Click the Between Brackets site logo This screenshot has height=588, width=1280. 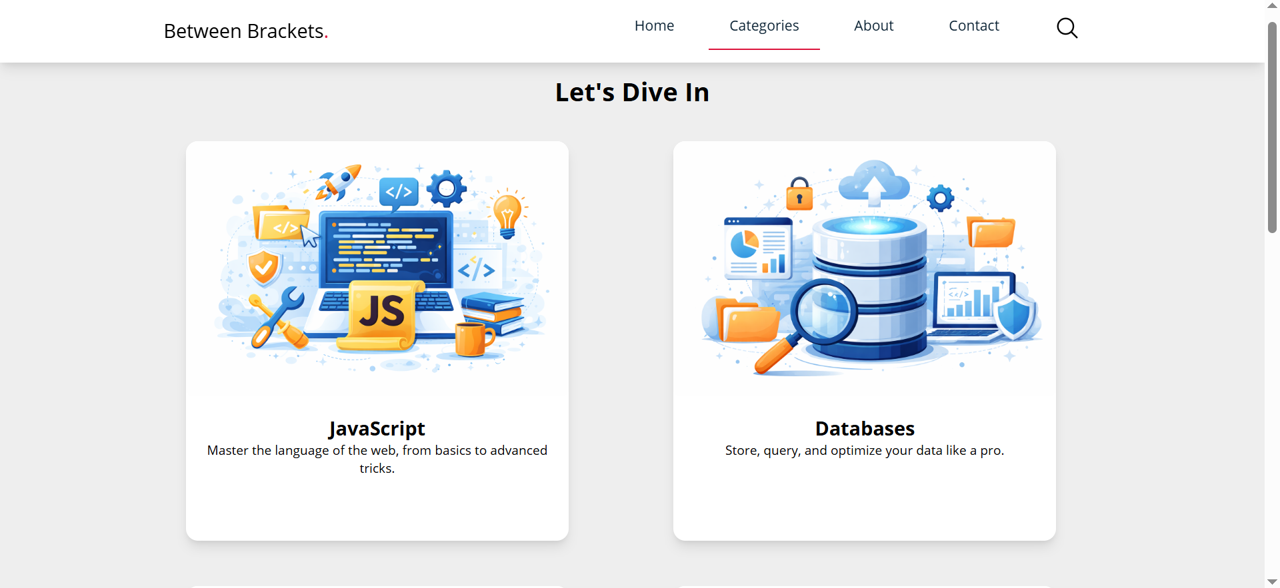coord(246,31)
